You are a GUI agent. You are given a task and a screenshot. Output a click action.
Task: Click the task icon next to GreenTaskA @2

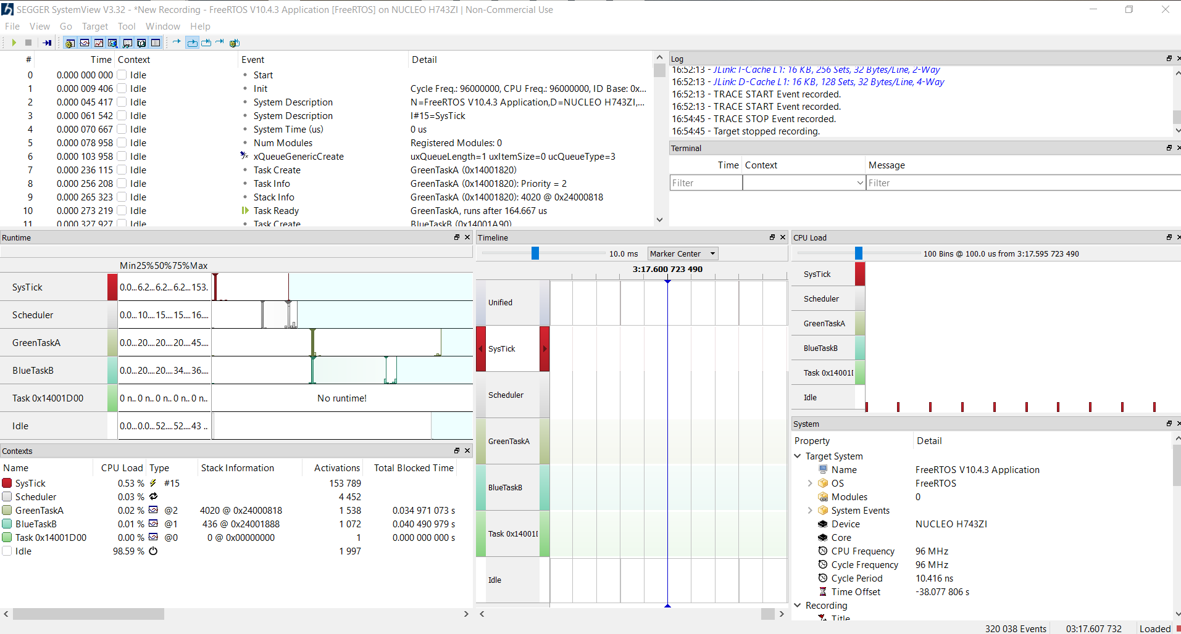pos(153,510)
